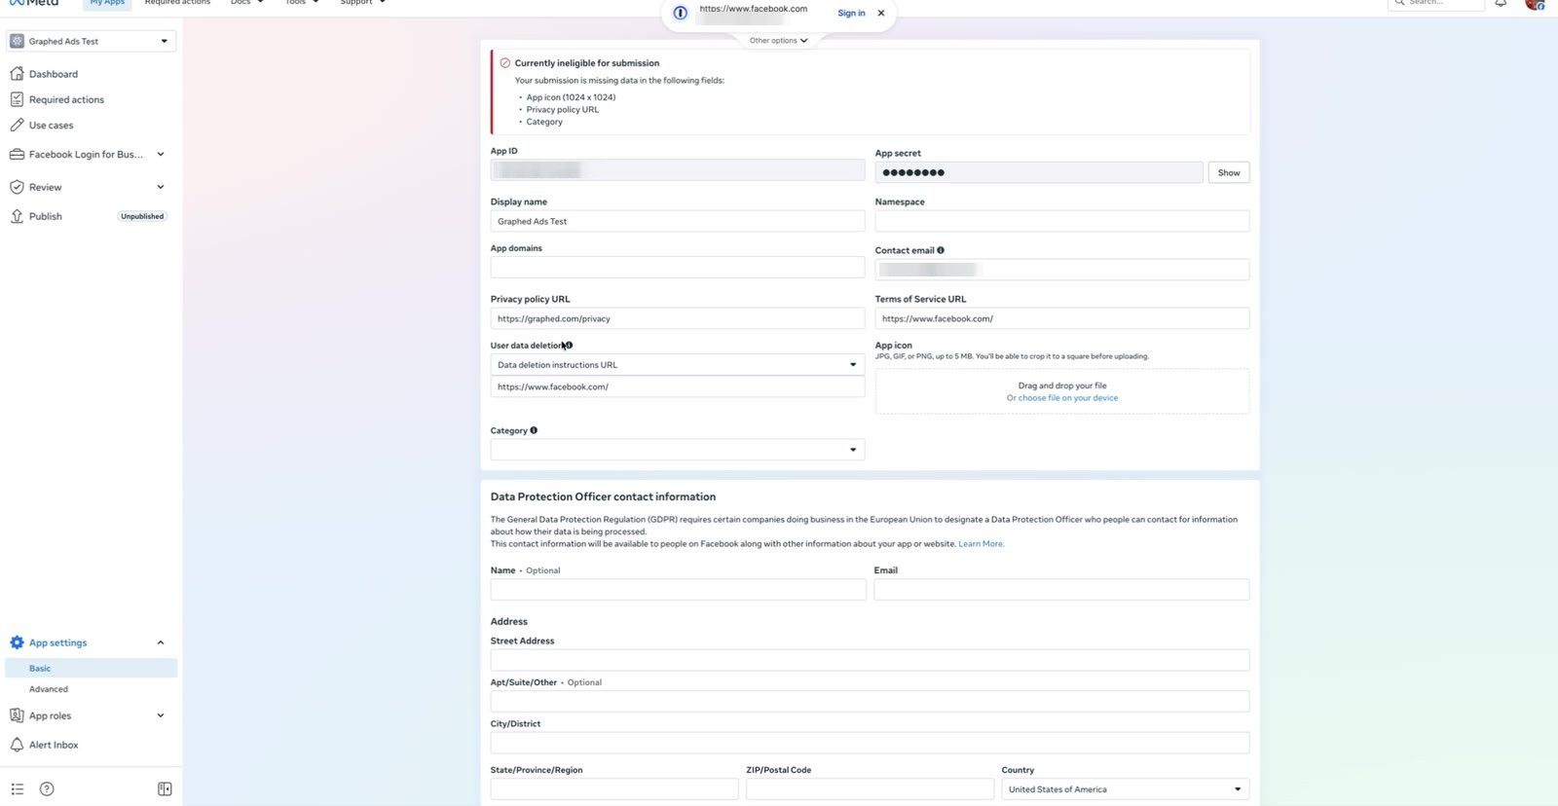Click the Facebook Login for Business icon
The width and height of the screenshot is (1558, 806).
click(x=17, y=154)
